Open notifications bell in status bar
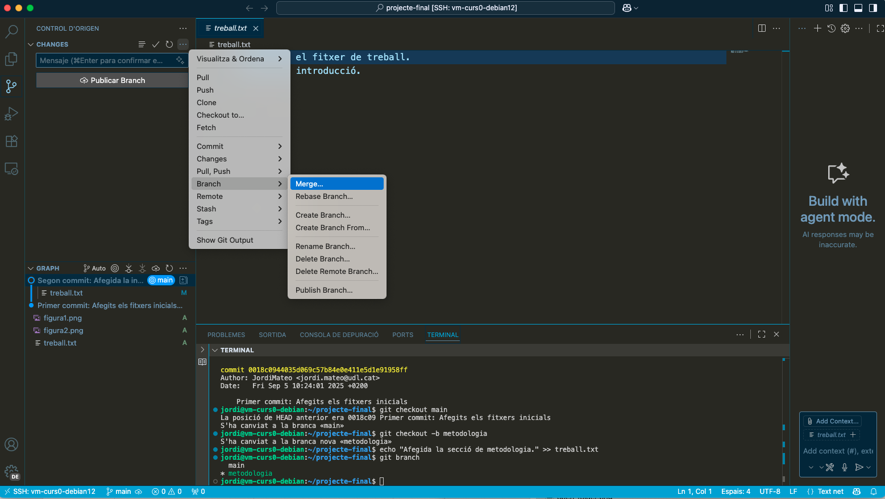 click(874, 492)
